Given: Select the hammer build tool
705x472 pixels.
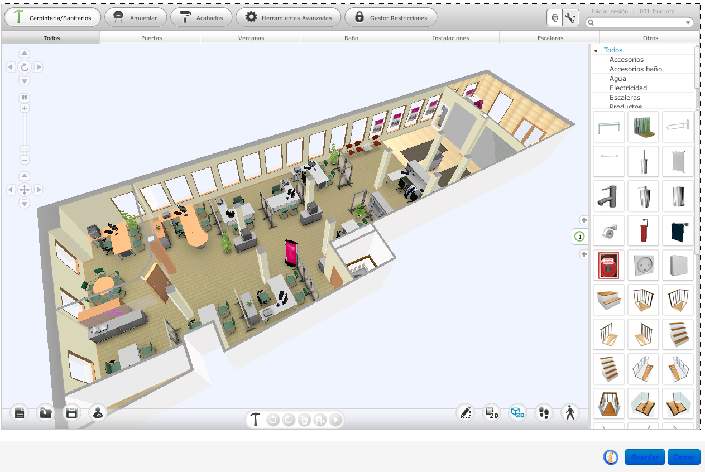Looking at the screenshot, I should 255,420.
